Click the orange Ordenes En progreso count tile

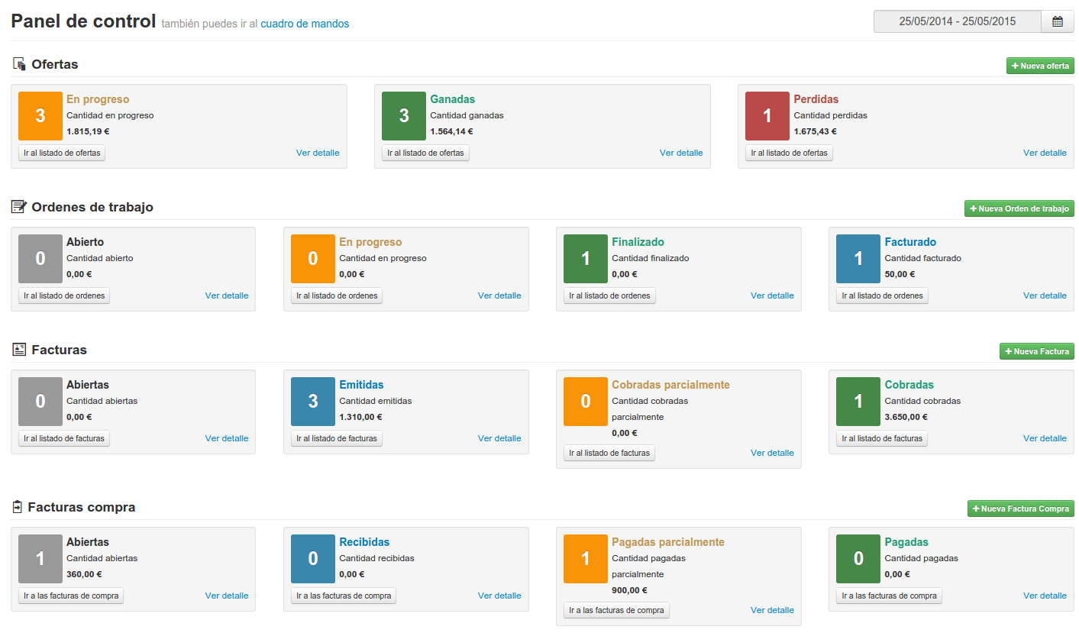click(x=313, y=259)
